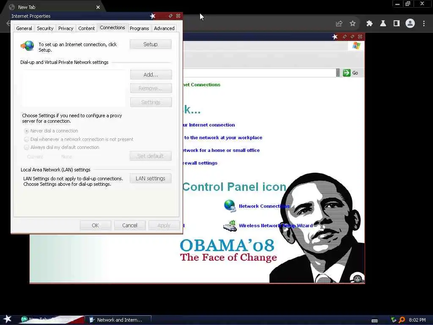Viewport: 433px width, 325px height.
Task: Open the address bar dropdown handle
Action: [338, 73]
